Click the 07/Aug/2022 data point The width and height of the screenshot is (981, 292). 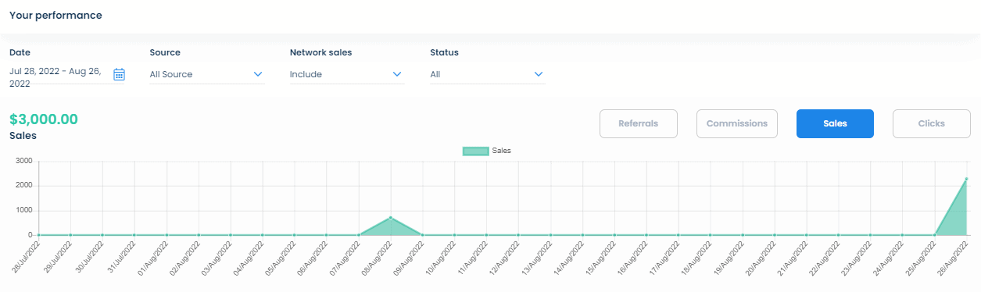[x=359, y=235]
